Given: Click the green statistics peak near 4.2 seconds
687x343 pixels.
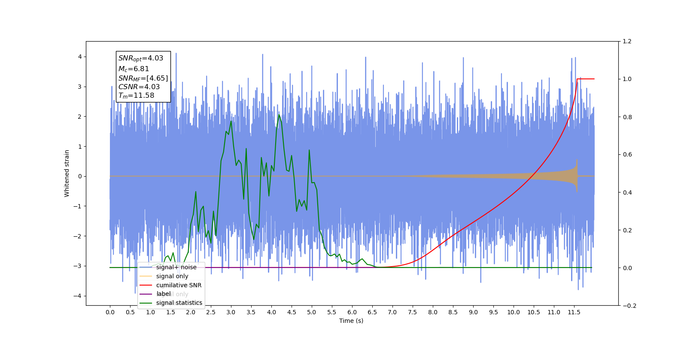Looking at the screenshot, I should 279,115.
